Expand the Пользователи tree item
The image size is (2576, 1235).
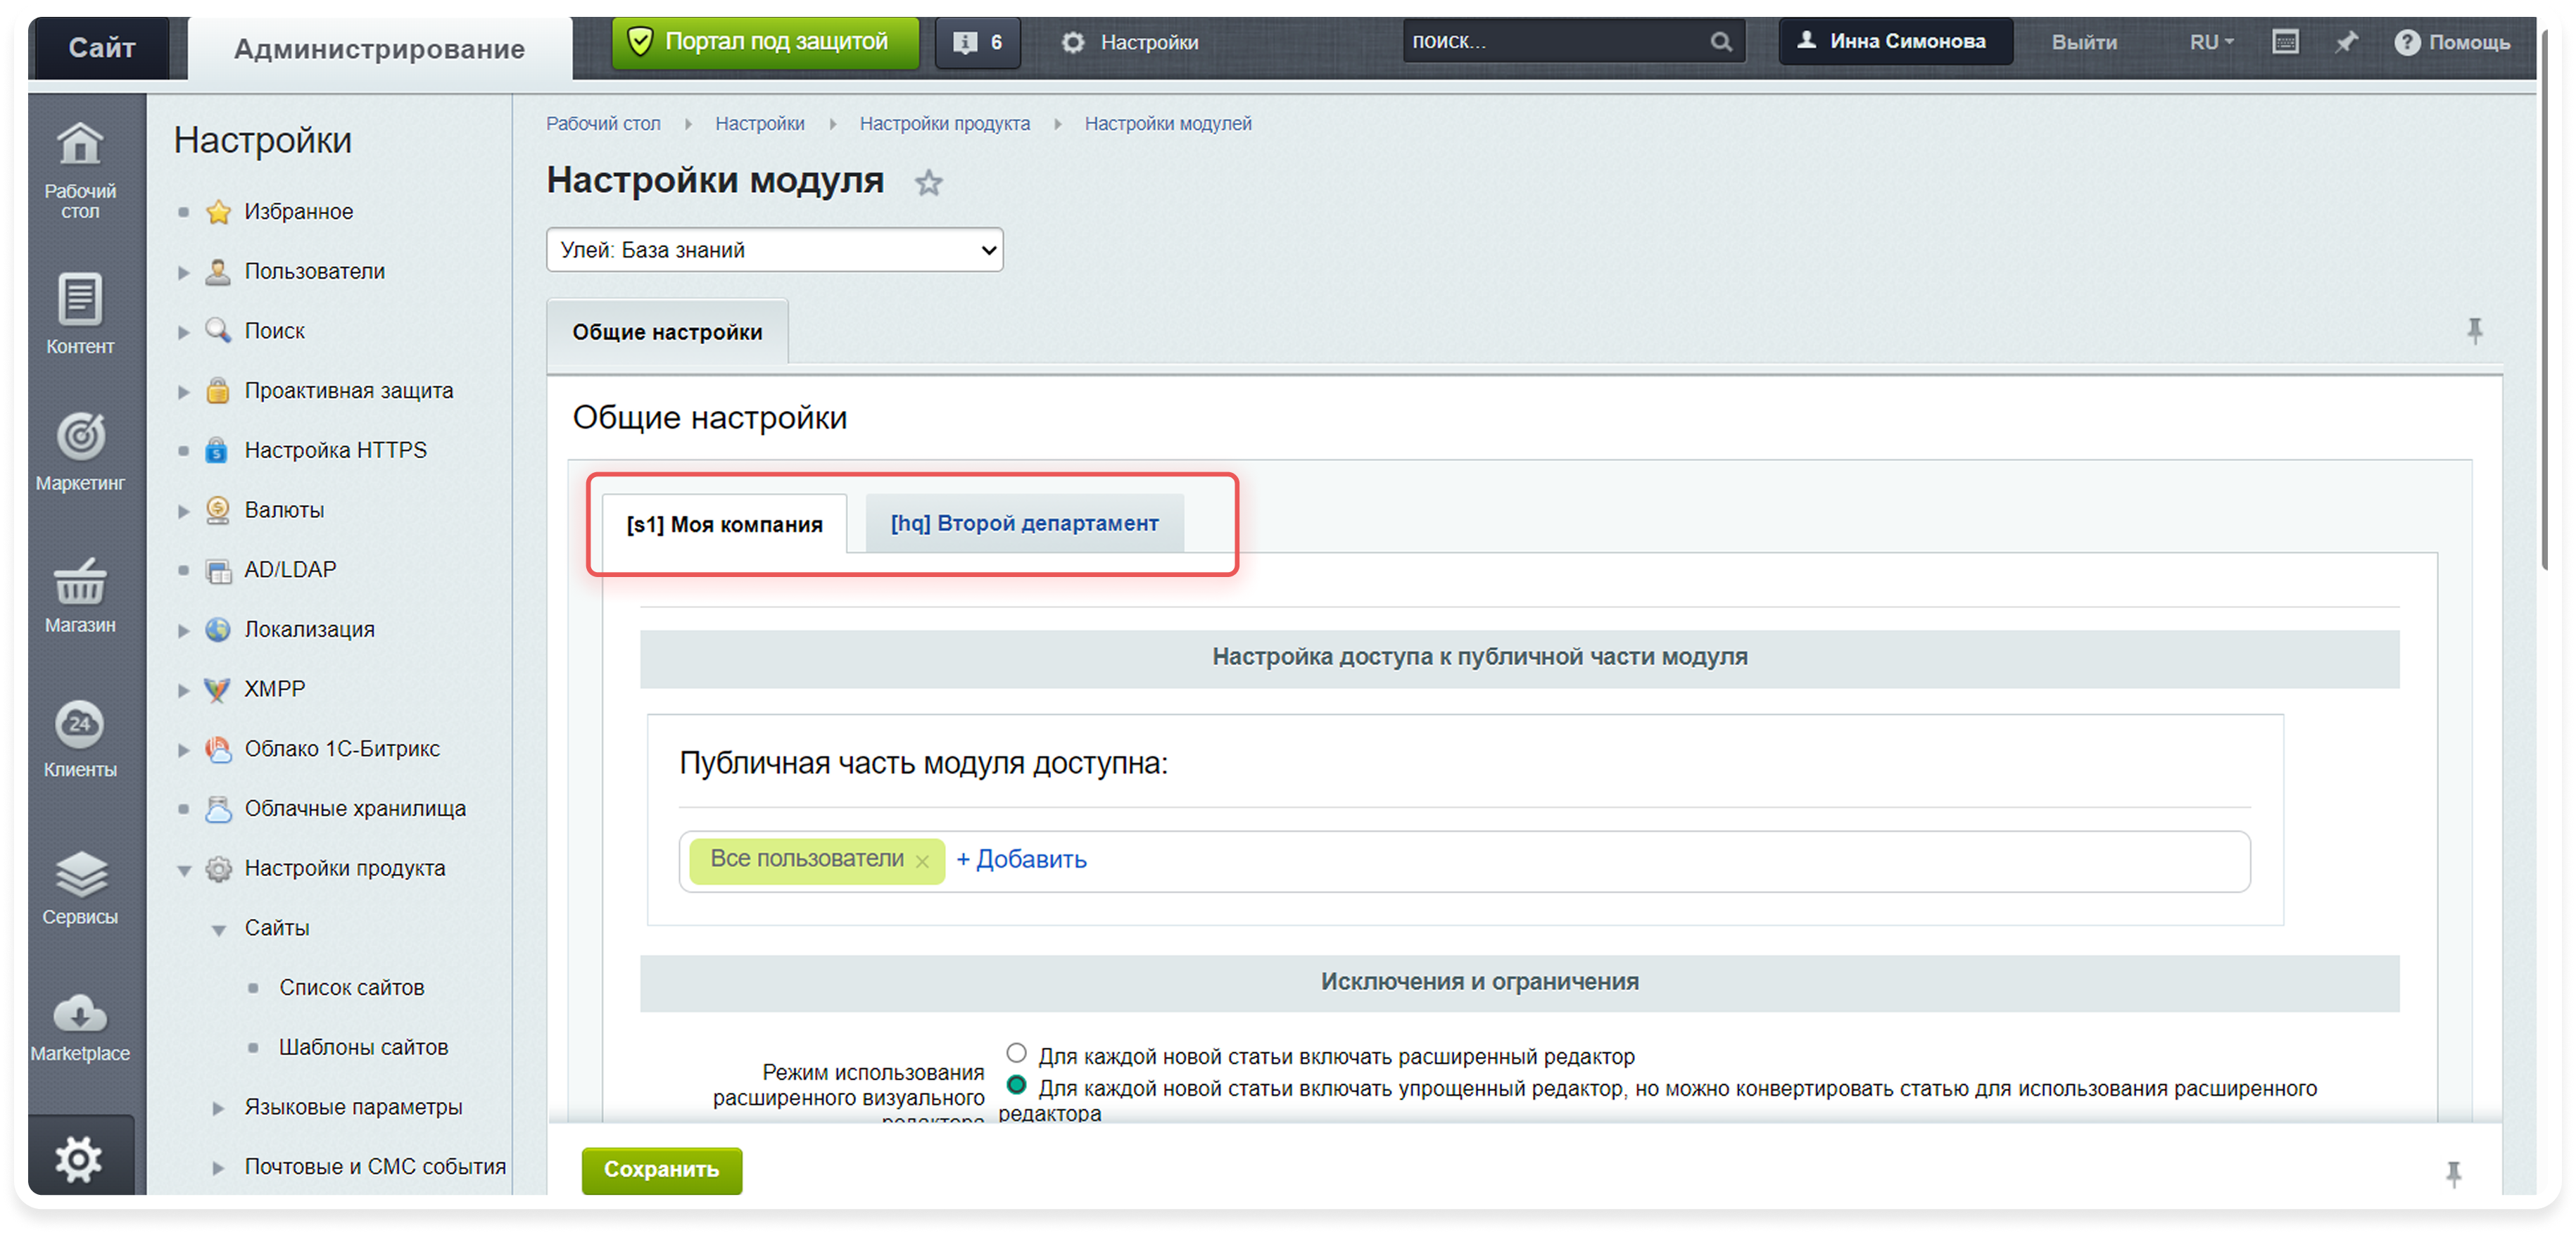pos(183,272)
